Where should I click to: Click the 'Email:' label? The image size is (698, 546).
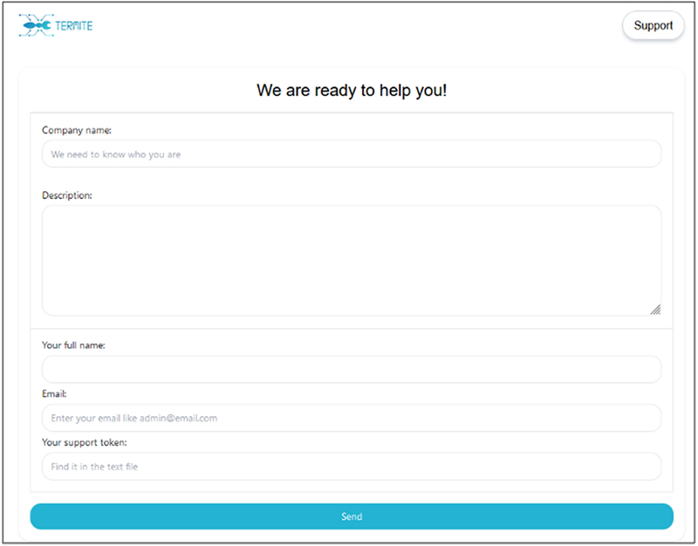[x=54, y=394]
